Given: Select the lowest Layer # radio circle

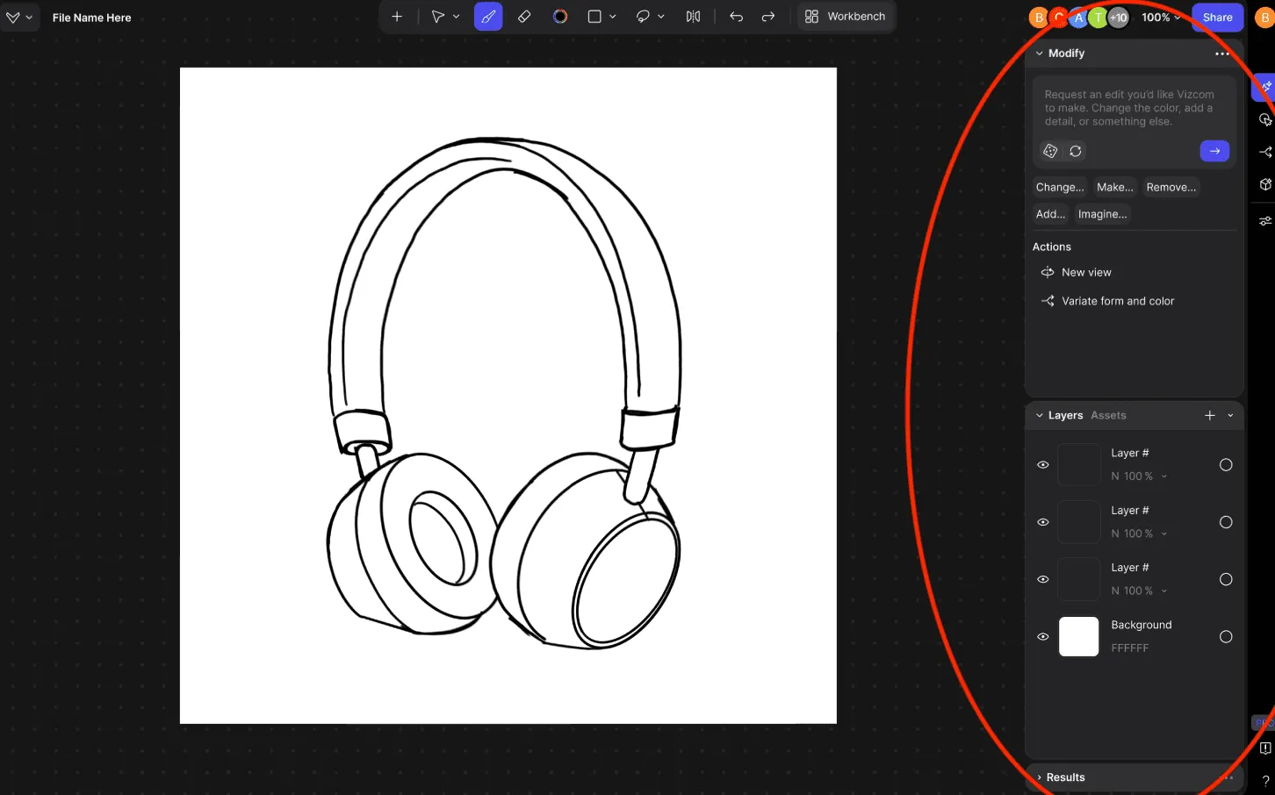Looking at the screenshot, I should (1226, 579).
